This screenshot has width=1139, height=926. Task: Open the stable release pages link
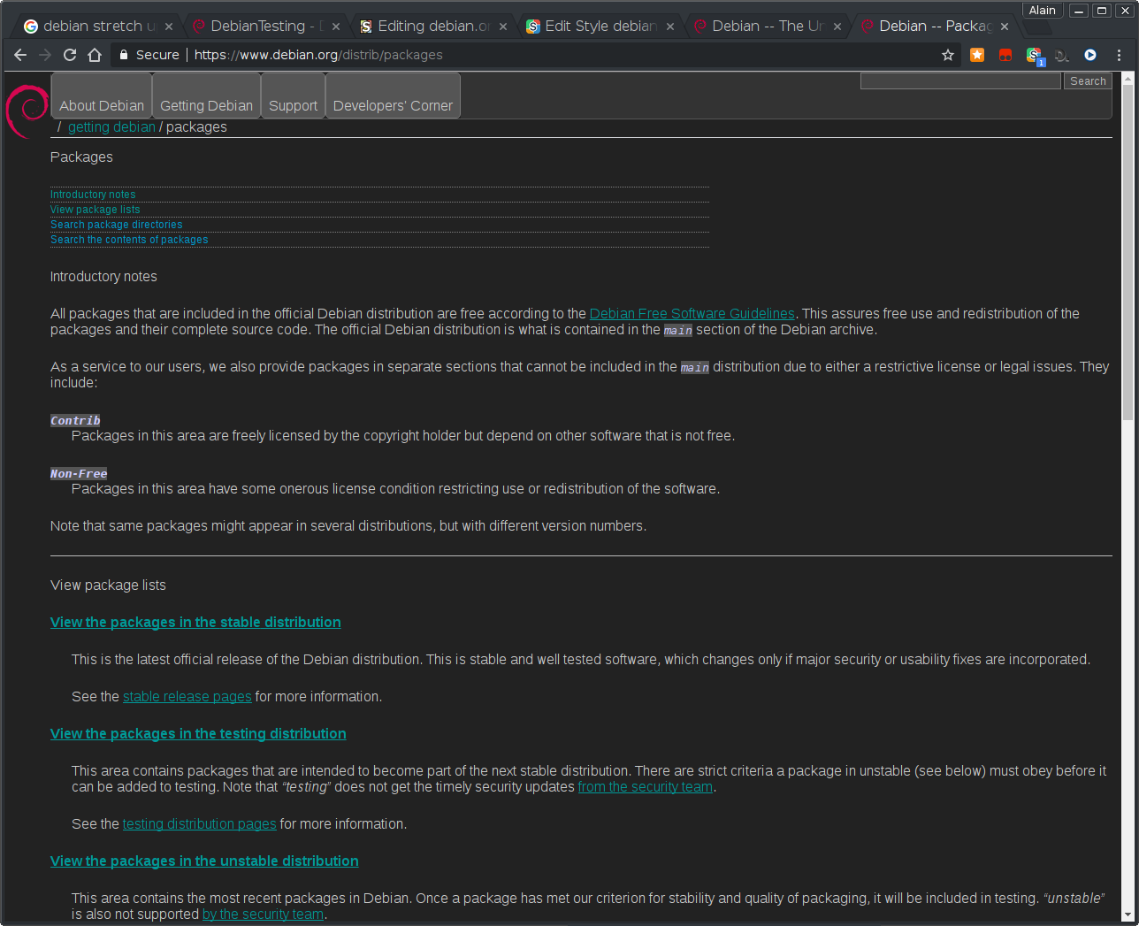187,696
